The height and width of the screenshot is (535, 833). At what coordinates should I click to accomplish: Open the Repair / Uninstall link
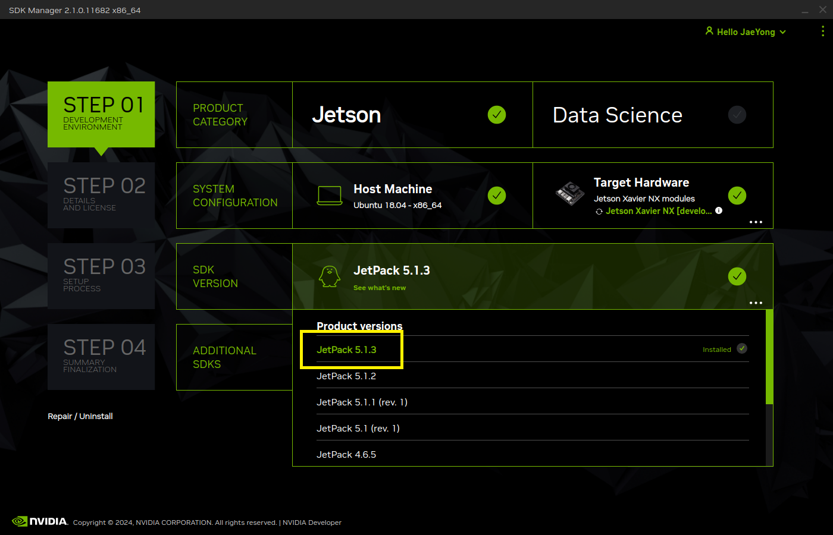pos(80,416)
